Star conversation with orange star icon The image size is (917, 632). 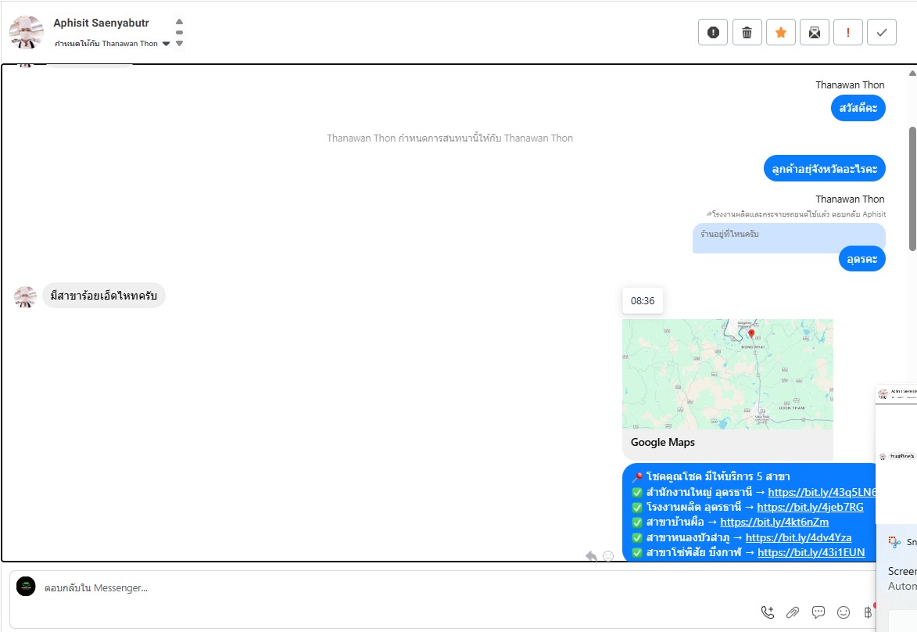tap(781, 32)
